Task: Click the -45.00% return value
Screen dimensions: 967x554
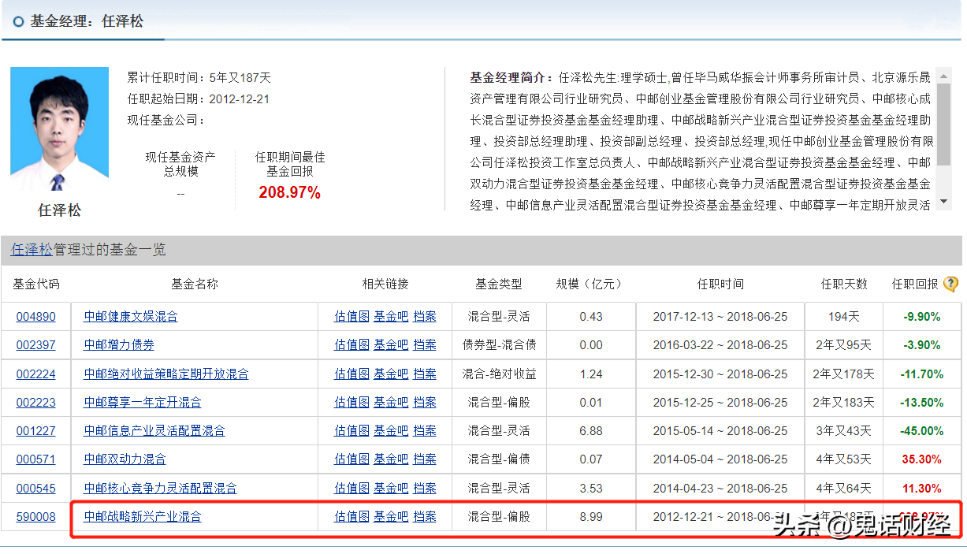Action: tap(922, 431)
